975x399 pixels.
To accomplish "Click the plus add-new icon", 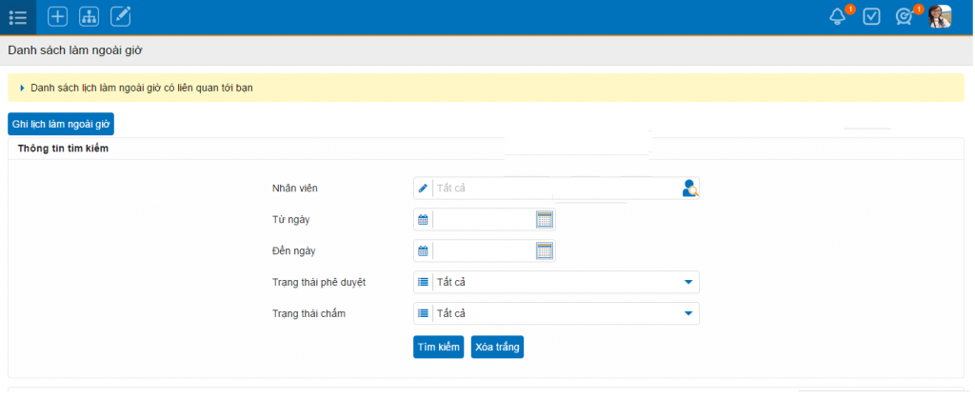I will 57,16.
